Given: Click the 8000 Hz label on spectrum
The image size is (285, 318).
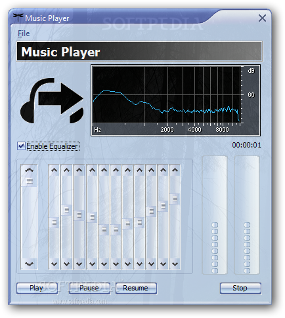Looking at the screenshot, I should (222, 130).
